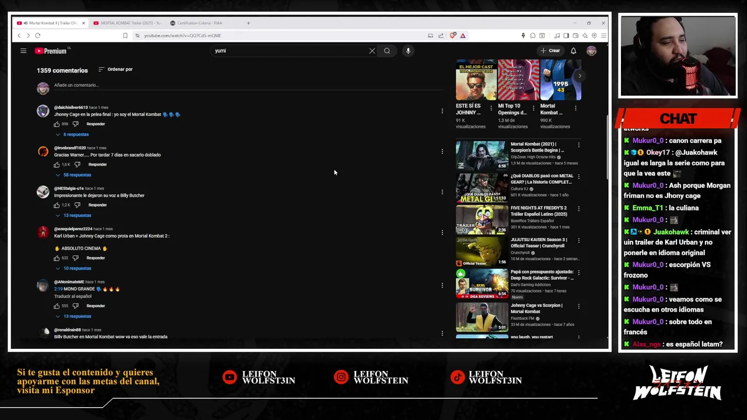Expand '13 respuestas' under Billy Butcher voice comment

click(74, 215)
